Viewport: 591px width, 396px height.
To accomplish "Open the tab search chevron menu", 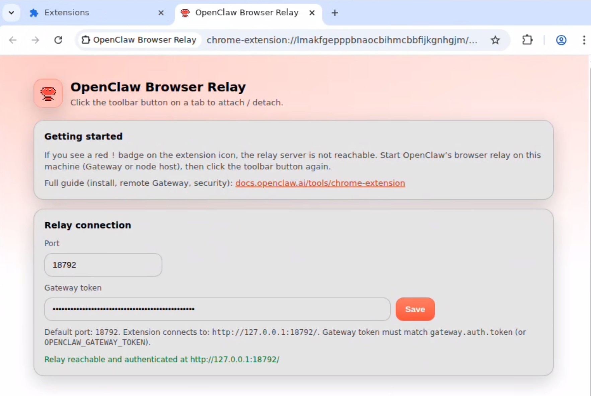I will tap(11, 12).
